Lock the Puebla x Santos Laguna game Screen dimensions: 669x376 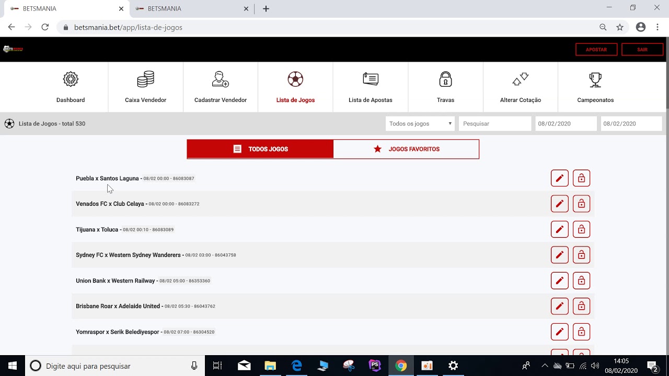581,178
